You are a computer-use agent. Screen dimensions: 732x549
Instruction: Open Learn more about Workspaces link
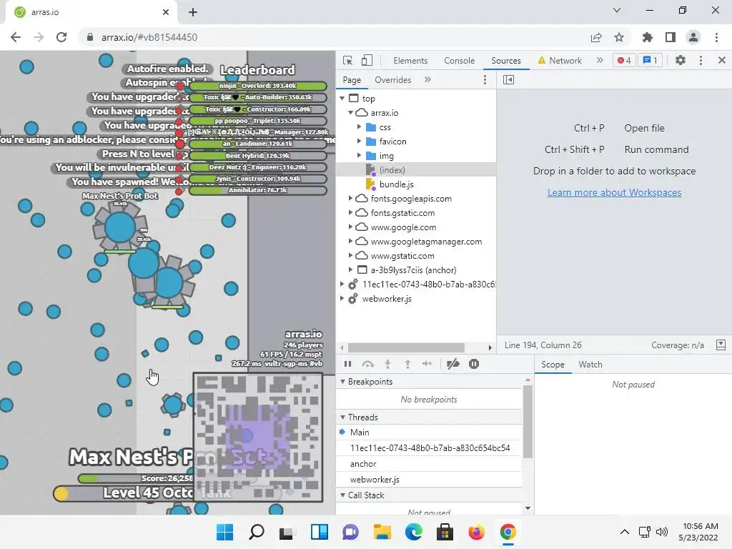pyautogui.click(x=614, y=193)
